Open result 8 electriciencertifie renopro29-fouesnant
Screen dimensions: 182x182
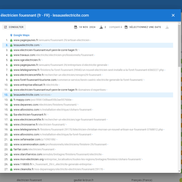(57, 75)
